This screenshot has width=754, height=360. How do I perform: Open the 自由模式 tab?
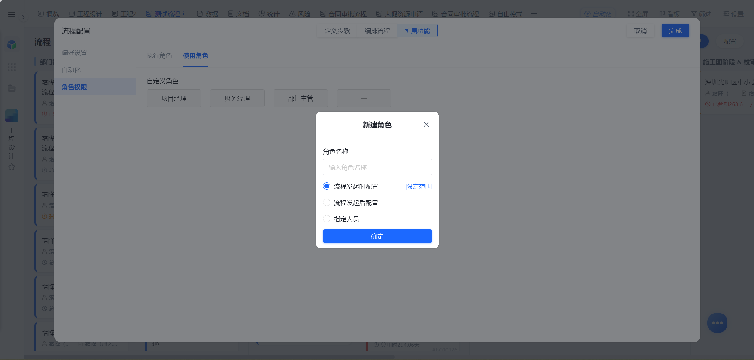pos(505,14)
